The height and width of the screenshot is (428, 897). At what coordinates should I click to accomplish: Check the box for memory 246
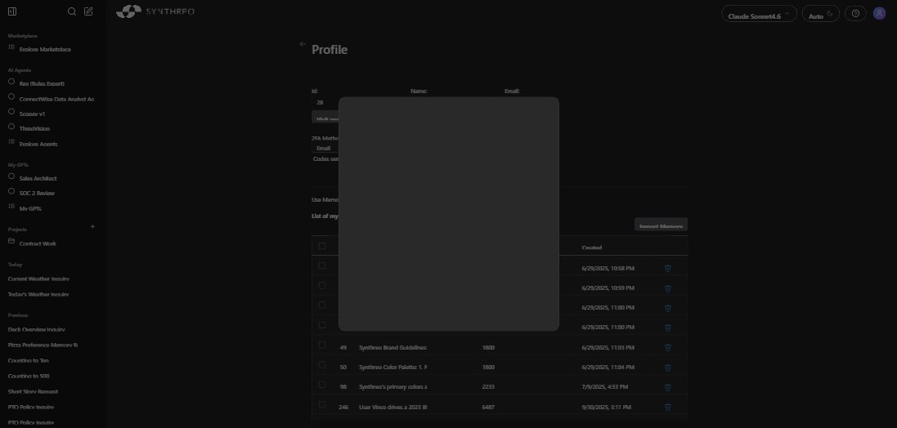tap(322, 404)
